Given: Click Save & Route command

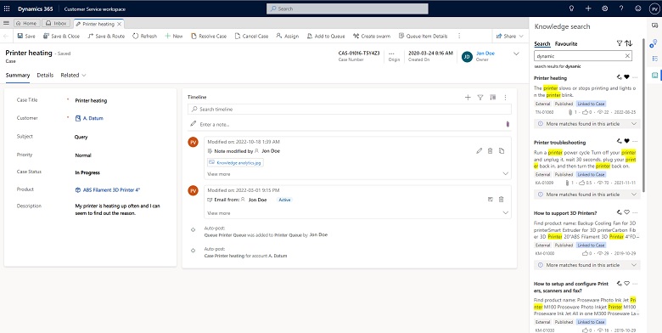Looking at the screenshot, I should tap(106, 37).
